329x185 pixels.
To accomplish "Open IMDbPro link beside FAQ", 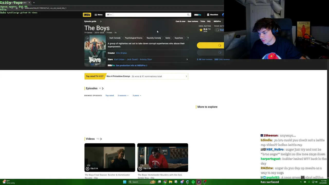I will (x=217, y=21).
